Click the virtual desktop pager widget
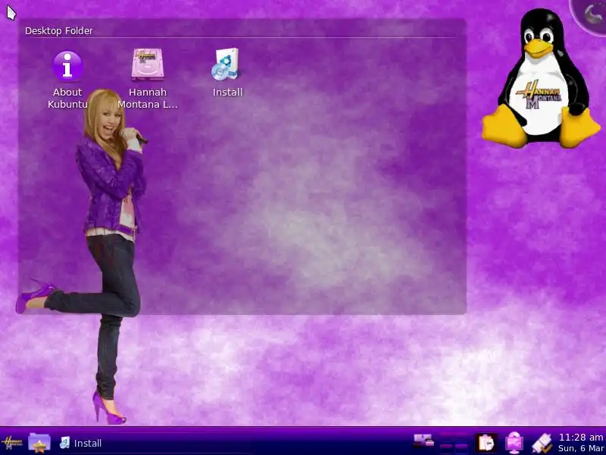 coord(454,442)
